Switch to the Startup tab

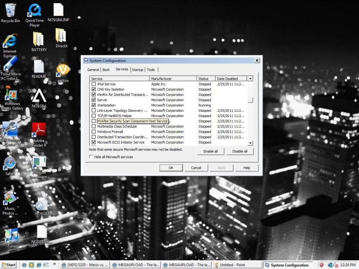[137, 70]
